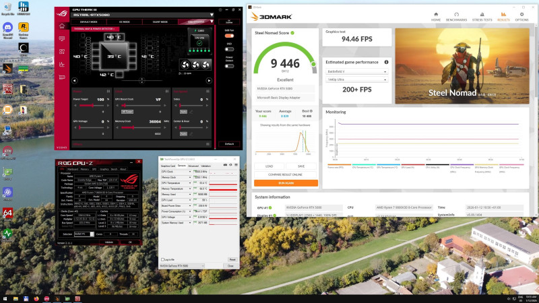Enable the Log to file checkbox
Image resolution: width=539 pixels, height=303 pixels.
[162, 260]
